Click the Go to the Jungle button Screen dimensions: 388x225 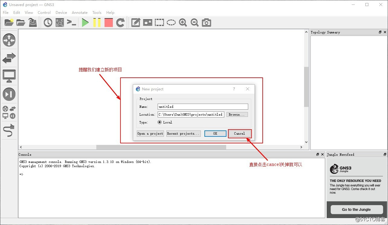point(356,209)
